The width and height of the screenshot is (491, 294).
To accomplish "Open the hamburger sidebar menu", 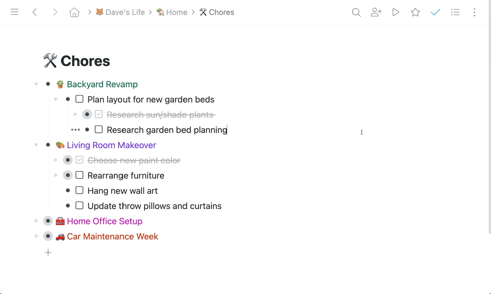I will coord(14,12).
